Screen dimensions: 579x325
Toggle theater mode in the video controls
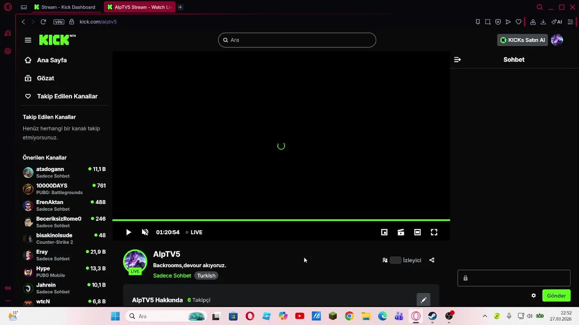pos(418,232)
